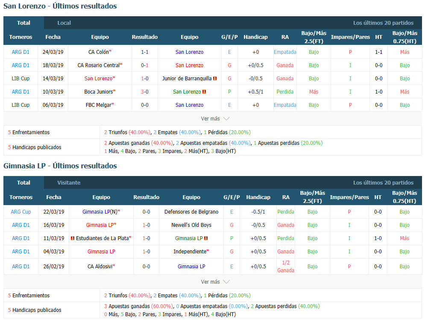Expand 'Ver más' under the San Lorenzo table
This screenshot has height=320, width=428.
tap(215, 119)
